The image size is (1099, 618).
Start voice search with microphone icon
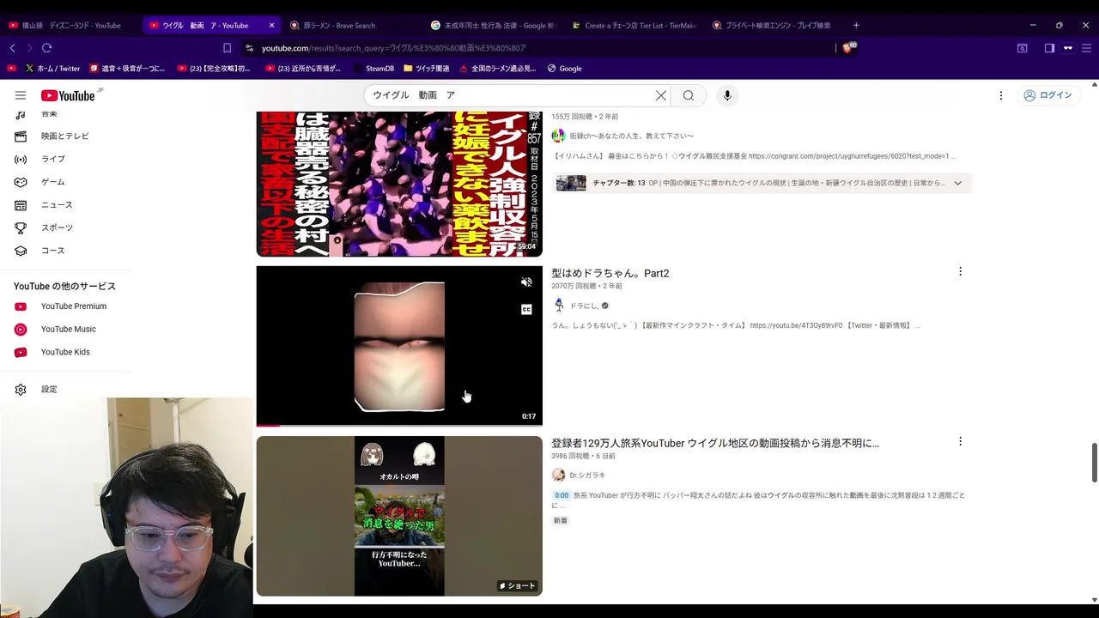[x=727, y=95]
